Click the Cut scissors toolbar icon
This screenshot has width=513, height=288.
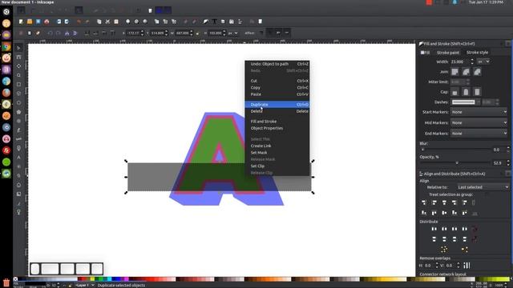click(x=107, y=22)
